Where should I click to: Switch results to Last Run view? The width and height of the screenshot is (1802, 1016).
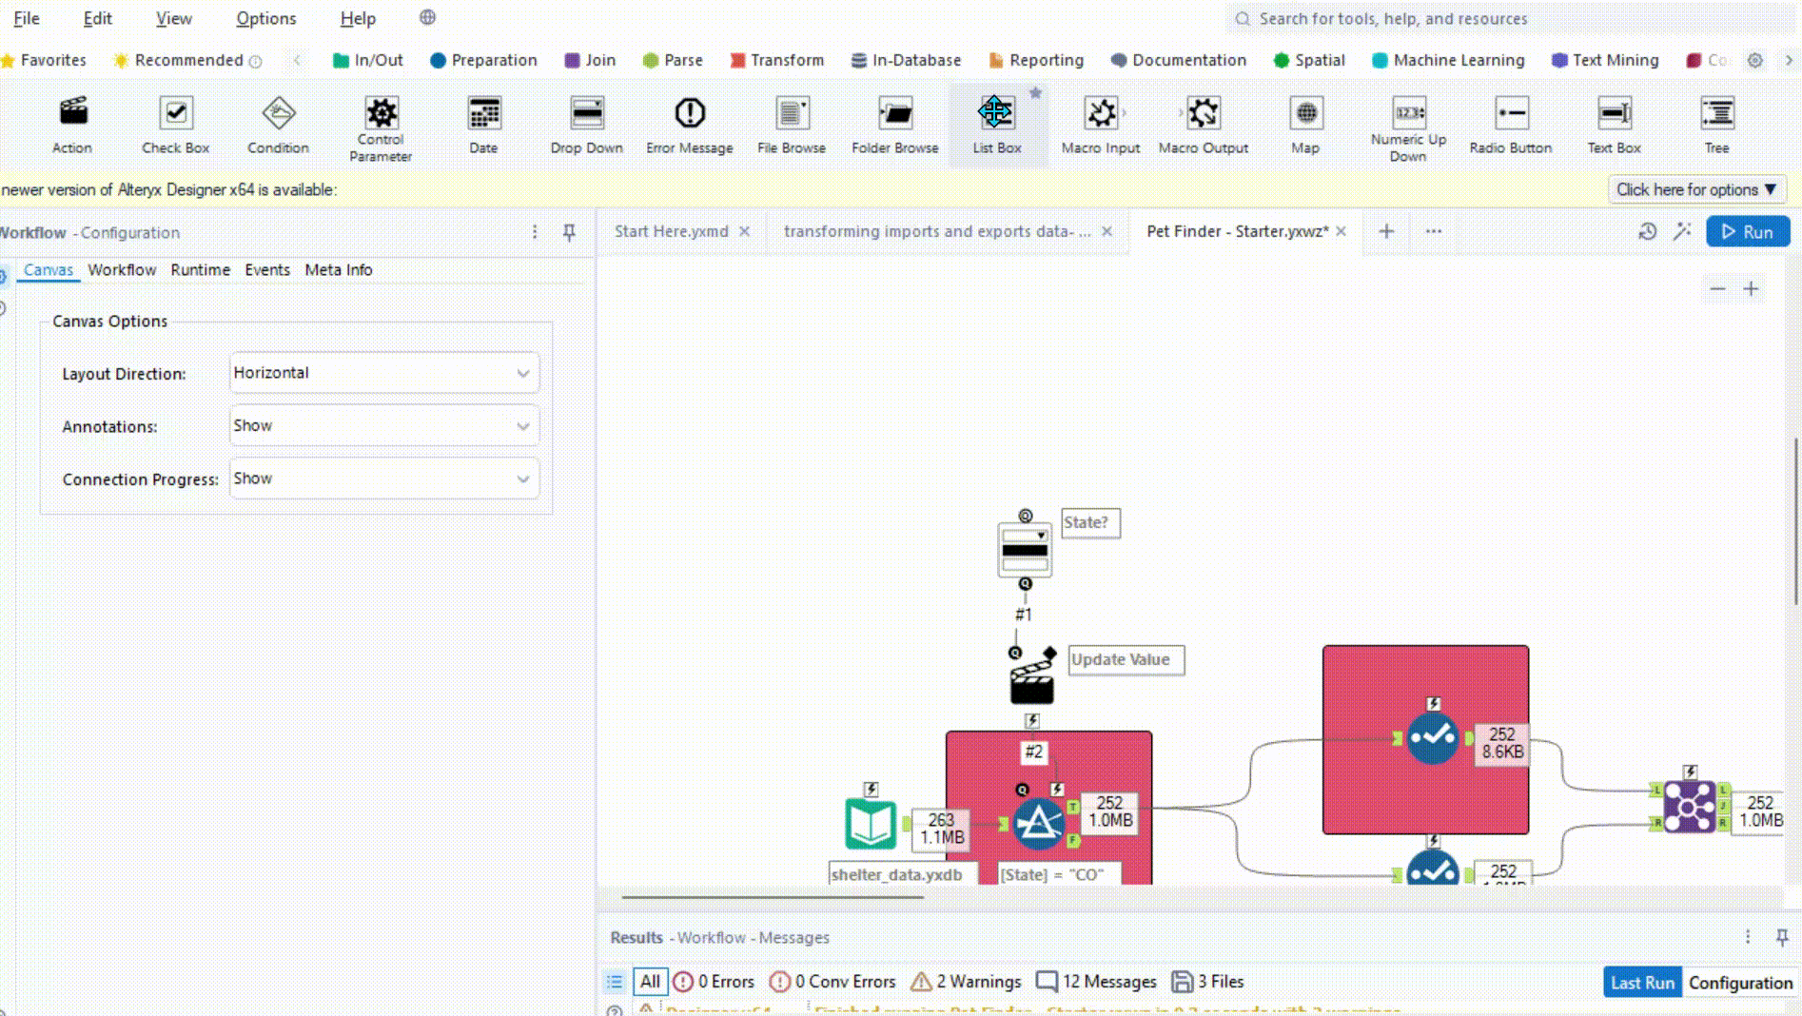click(x=1642, y=983)
